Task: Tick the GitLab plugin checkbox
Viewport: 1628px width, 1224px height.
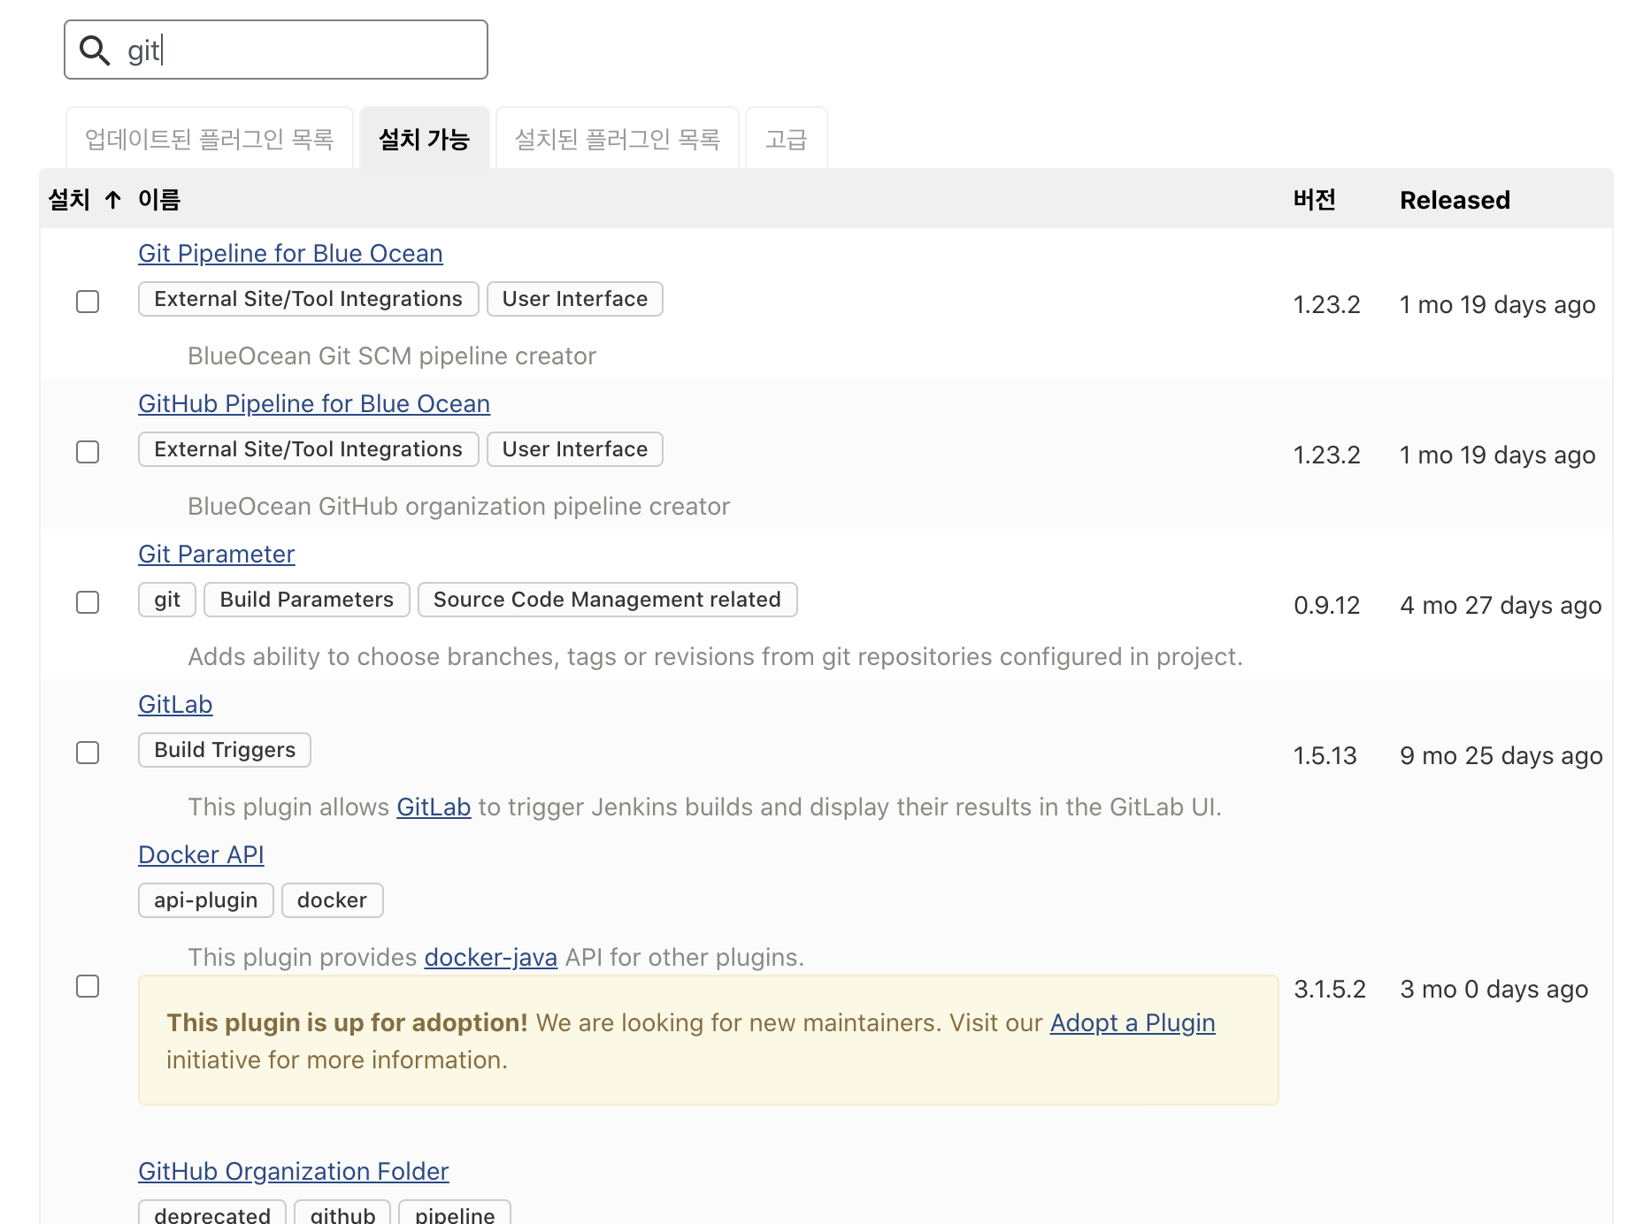Action: [x=88, y=753]
